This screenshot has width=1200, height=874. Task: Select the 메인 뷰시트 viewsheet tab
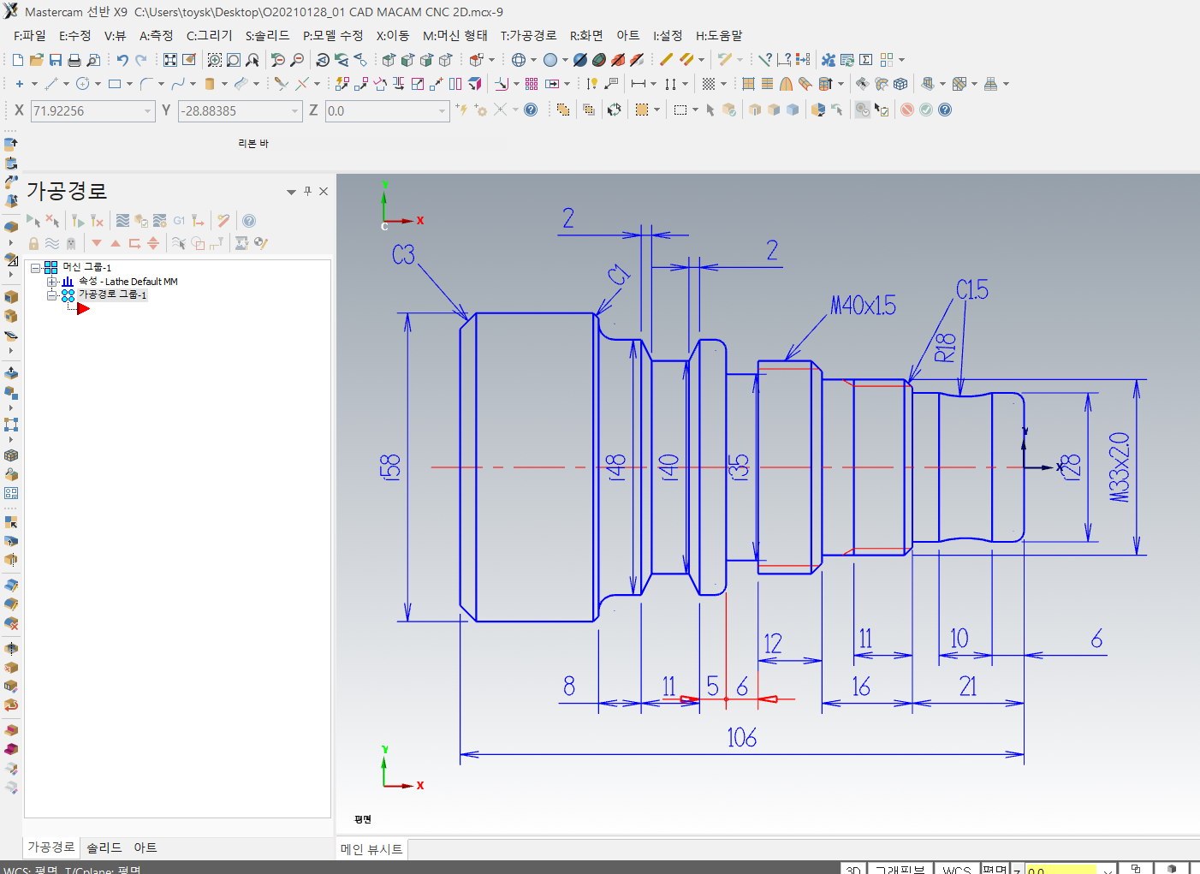pyautogui.click(x=371, y=849)
